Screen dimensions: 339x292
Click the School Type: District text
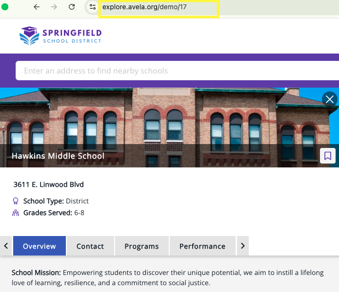[x=56, y=201]
